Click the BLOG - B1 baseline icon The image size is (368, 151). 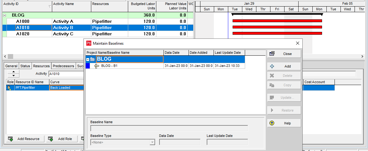click(97, 66)
